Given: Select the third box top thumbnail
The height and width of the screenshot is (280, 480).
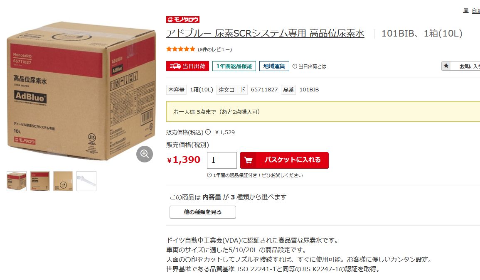Looking at the screenshot, I should (63, 181).
